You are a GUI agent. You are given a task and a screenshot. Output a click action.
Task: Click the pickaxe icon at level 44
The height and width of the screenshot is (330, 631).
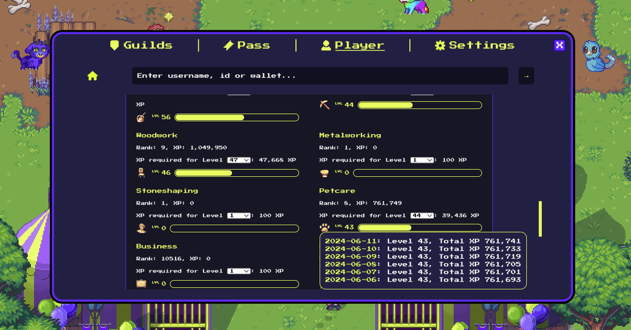(324, 105)
